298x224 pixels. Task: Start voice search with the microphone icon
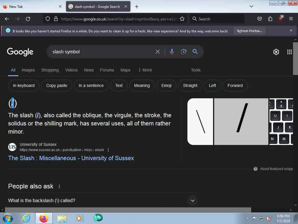[172, 52]
